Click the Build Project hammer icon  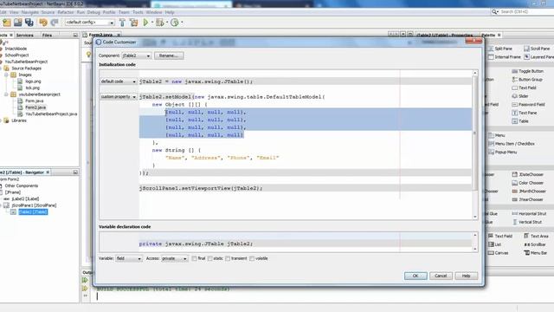point(122,23)
